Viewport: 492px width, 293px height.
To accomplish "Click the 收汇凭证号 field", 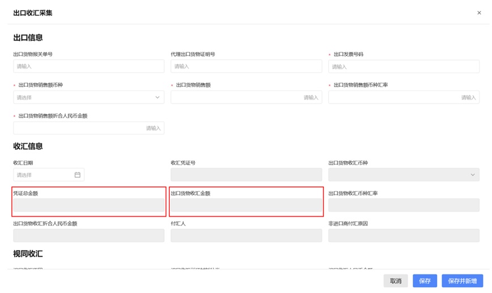I will pyautogui.click(x=246, y=175).
